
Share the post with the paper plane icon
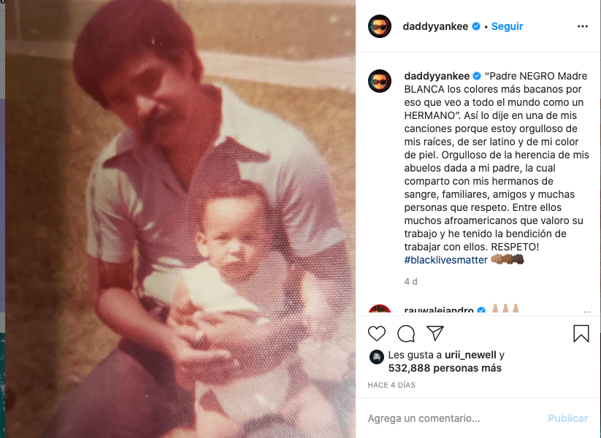click(435, 334)
